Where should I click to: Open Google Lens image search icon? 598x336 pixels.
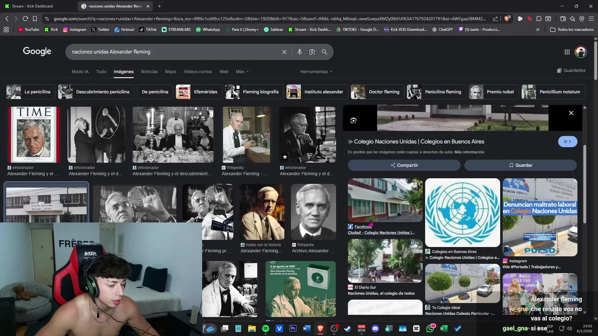tap(312, 52)
